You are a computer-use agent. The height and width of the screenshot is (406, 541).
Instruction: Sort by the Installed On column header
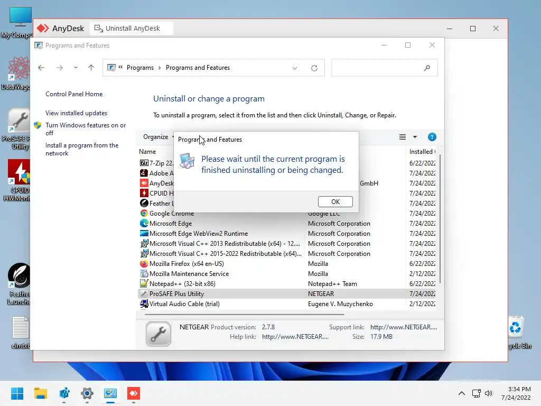point(422,152)
